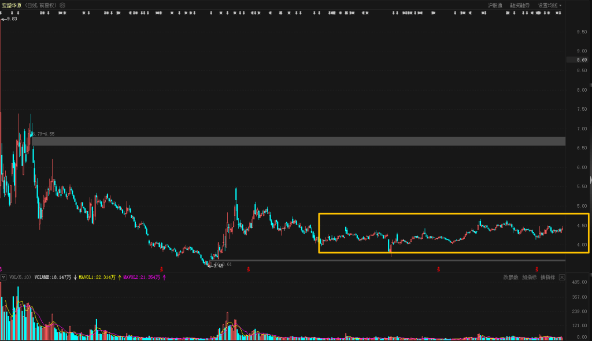Click the 沪股通 label
This screenshot has width=592, height=341.
tap(495, 5)
